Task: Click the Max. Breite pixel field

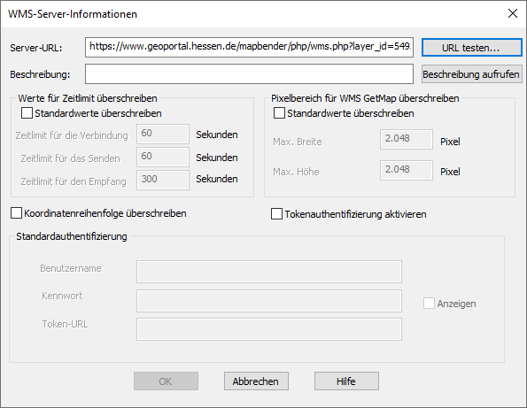Action: tap(407, 139)
